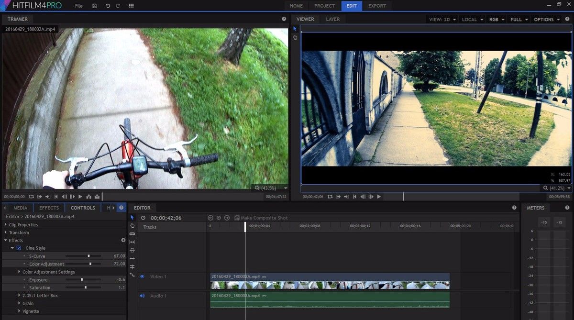Expand the Vignette effect
This screenshot has height=320, width=574.
click(x=19, y=311)
